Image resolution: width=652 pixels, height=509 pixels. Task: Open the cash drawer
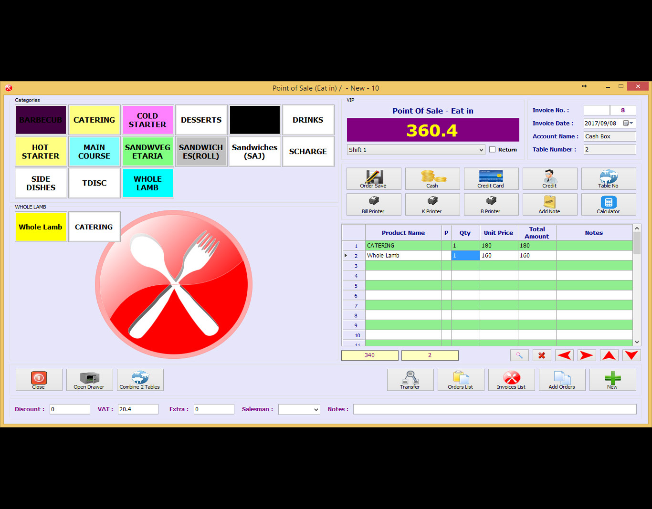click(x=89, y=380)
